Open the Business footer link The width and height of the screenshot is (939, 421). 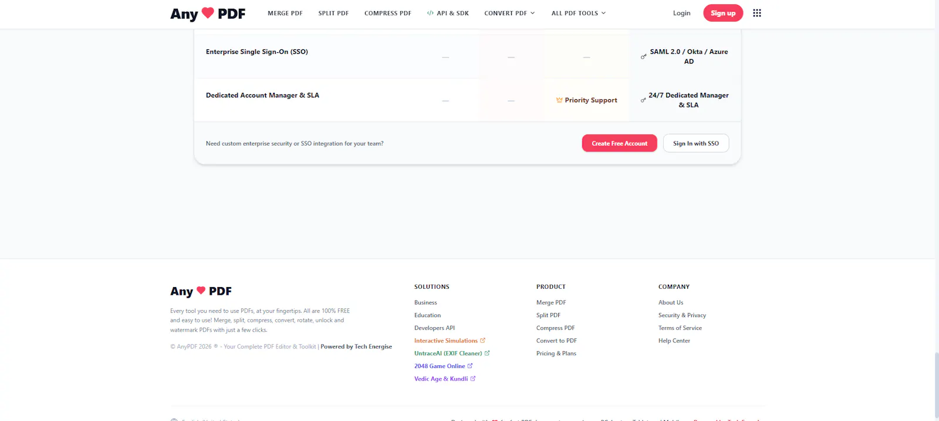point(425,302)
